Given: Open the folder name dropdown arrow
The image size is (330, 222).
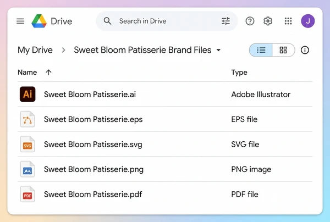Looking at the screenshot, I should (218, 50).
